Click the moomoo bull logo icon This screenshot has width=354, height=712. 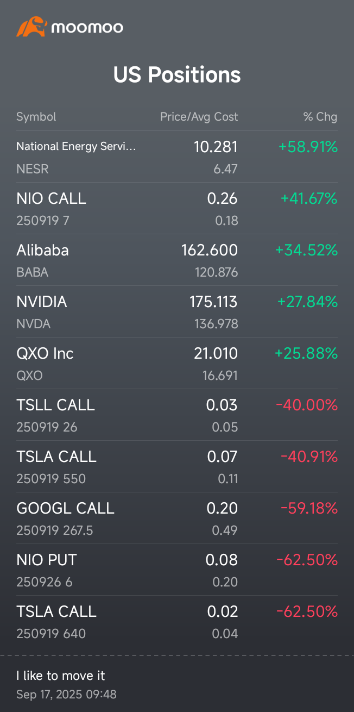[x=31, y=27]
